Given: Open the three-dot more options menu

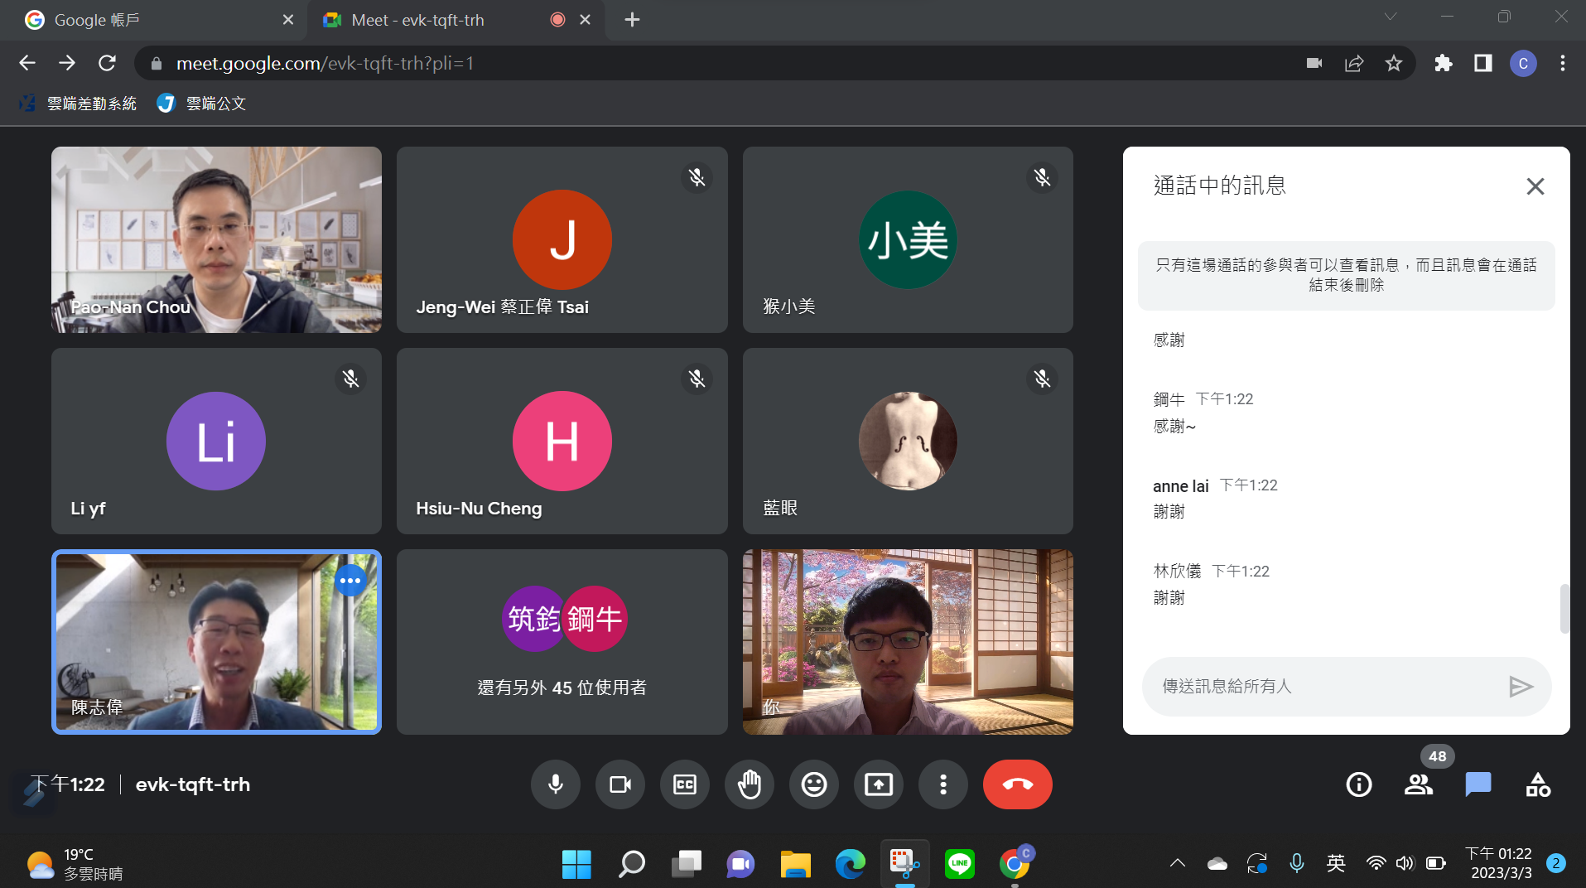Looking at the screenshot, I should click(943, 784).
